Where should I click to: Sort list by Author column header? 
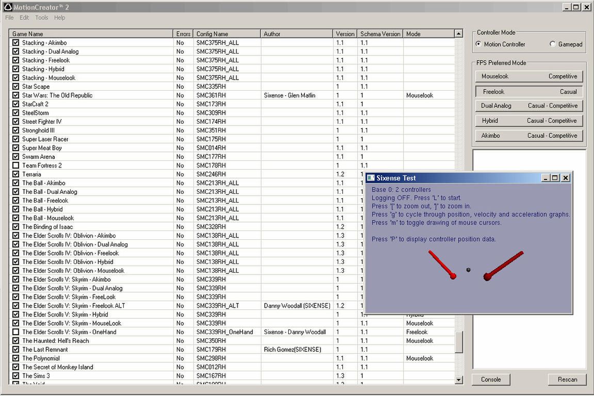coord(296,34)
